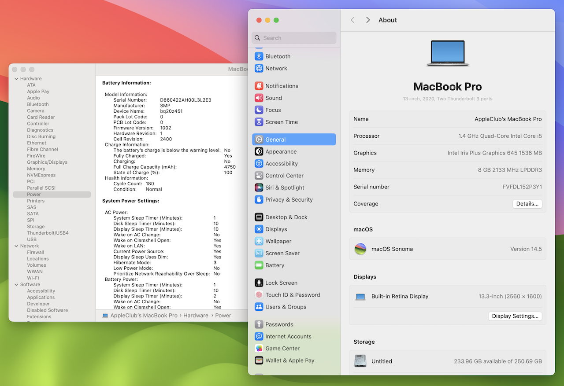Click the Version 14.5 text
Viewport: 564px width, 386px height.
pos(526,249)
